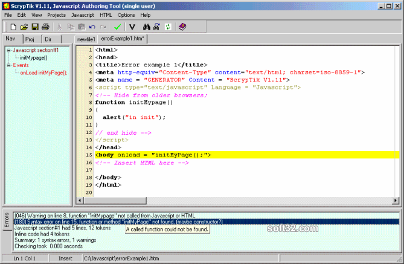This screenshot has width=404, height=264.
Task: Click the find-and-replace binoculars icon
Action: click(156, 27)
